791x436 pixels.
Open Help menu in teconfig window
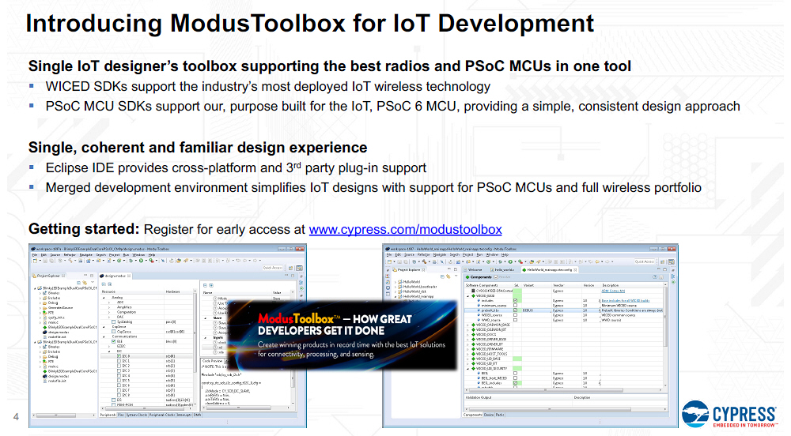click(505, 255)
